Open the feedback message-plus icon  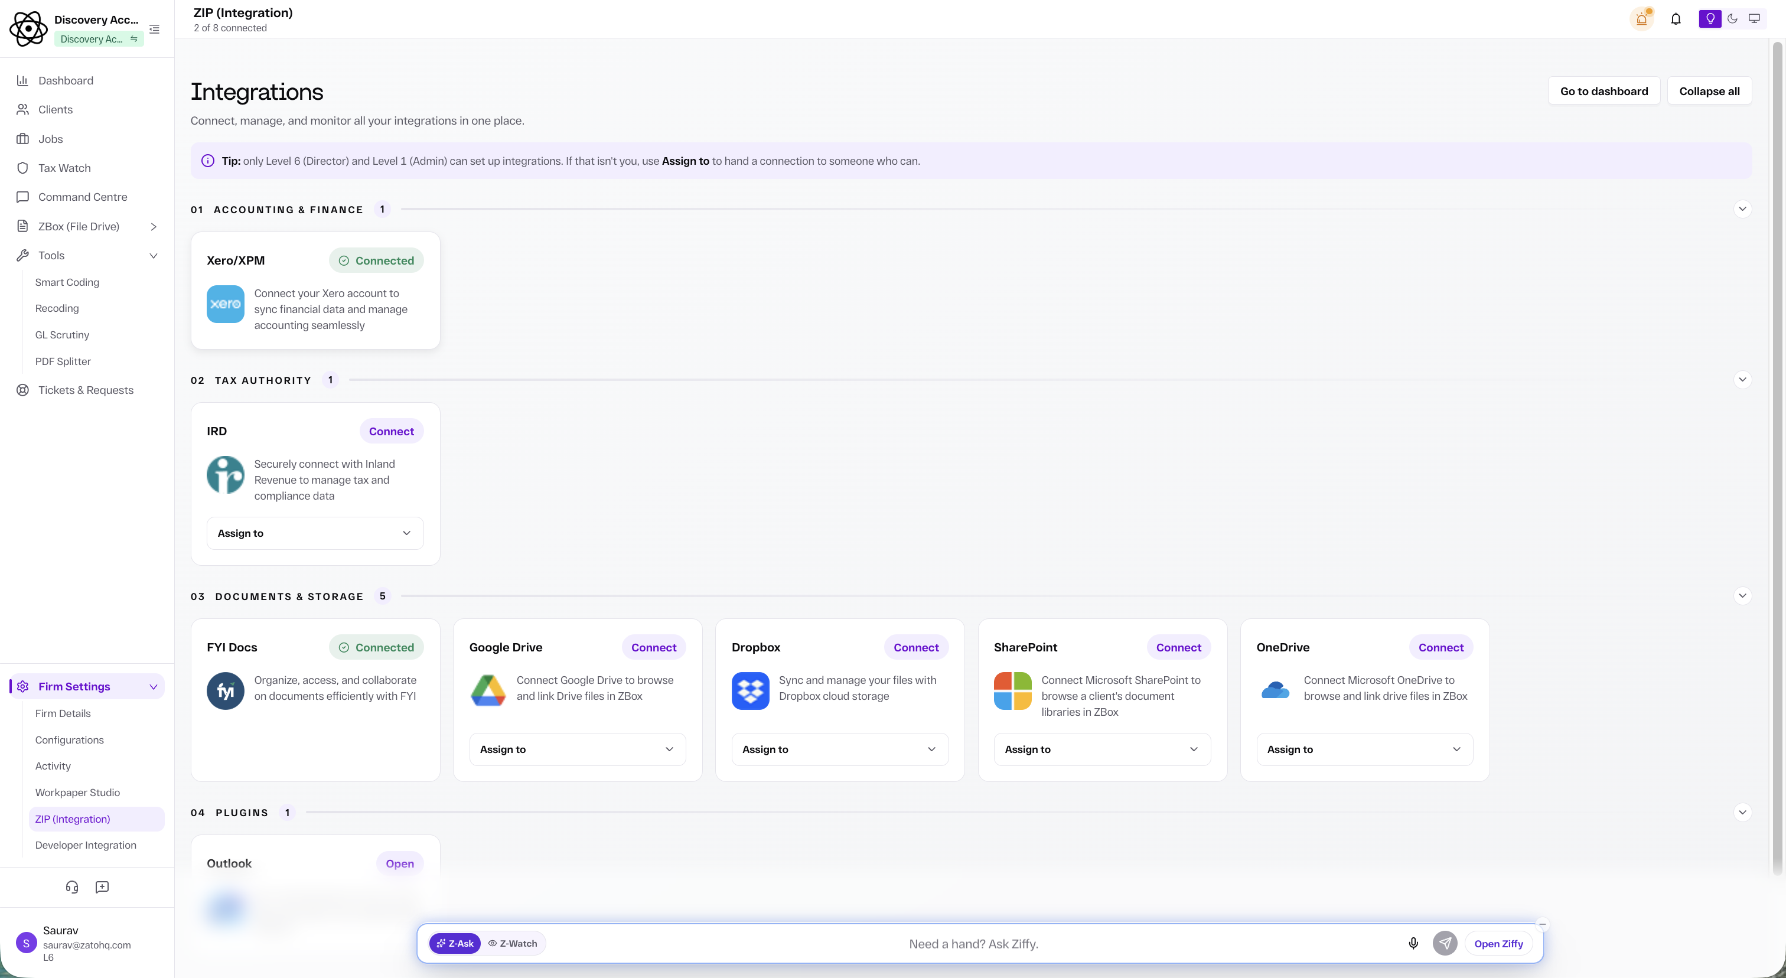[x=102, y=887]
